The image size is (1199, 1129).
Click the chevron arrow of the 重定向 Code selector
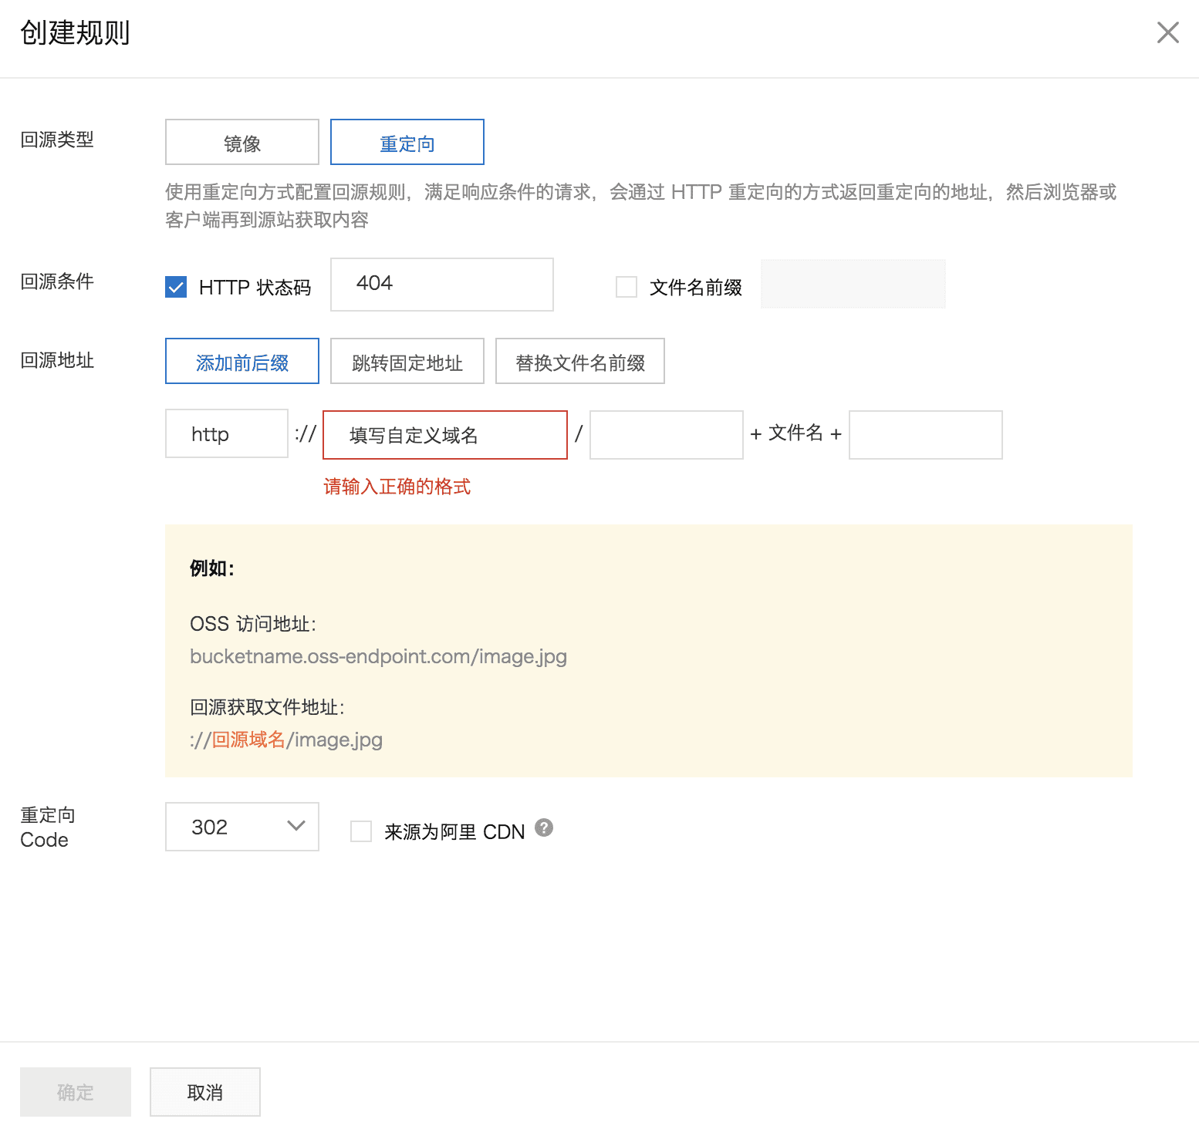point(296,826)
